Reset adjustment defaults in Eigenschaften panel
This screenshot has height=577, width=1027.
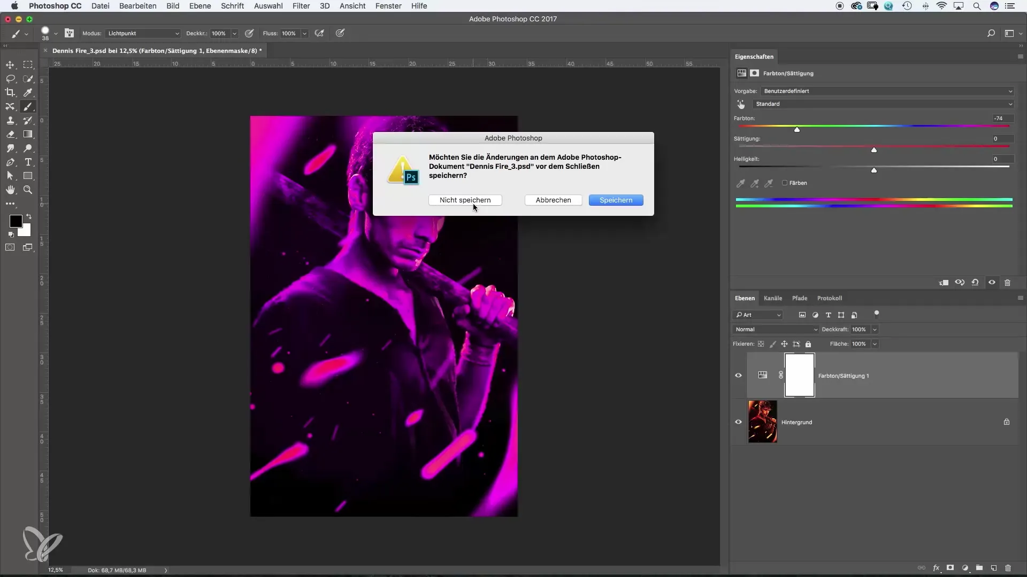(975, 283)
